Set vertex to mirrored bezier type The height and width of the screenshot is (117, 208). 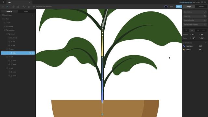[x=192, y=30]
